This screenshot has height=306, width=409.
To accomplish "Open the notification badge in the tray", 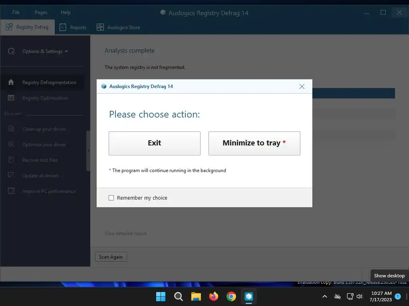I will [398, 296].
